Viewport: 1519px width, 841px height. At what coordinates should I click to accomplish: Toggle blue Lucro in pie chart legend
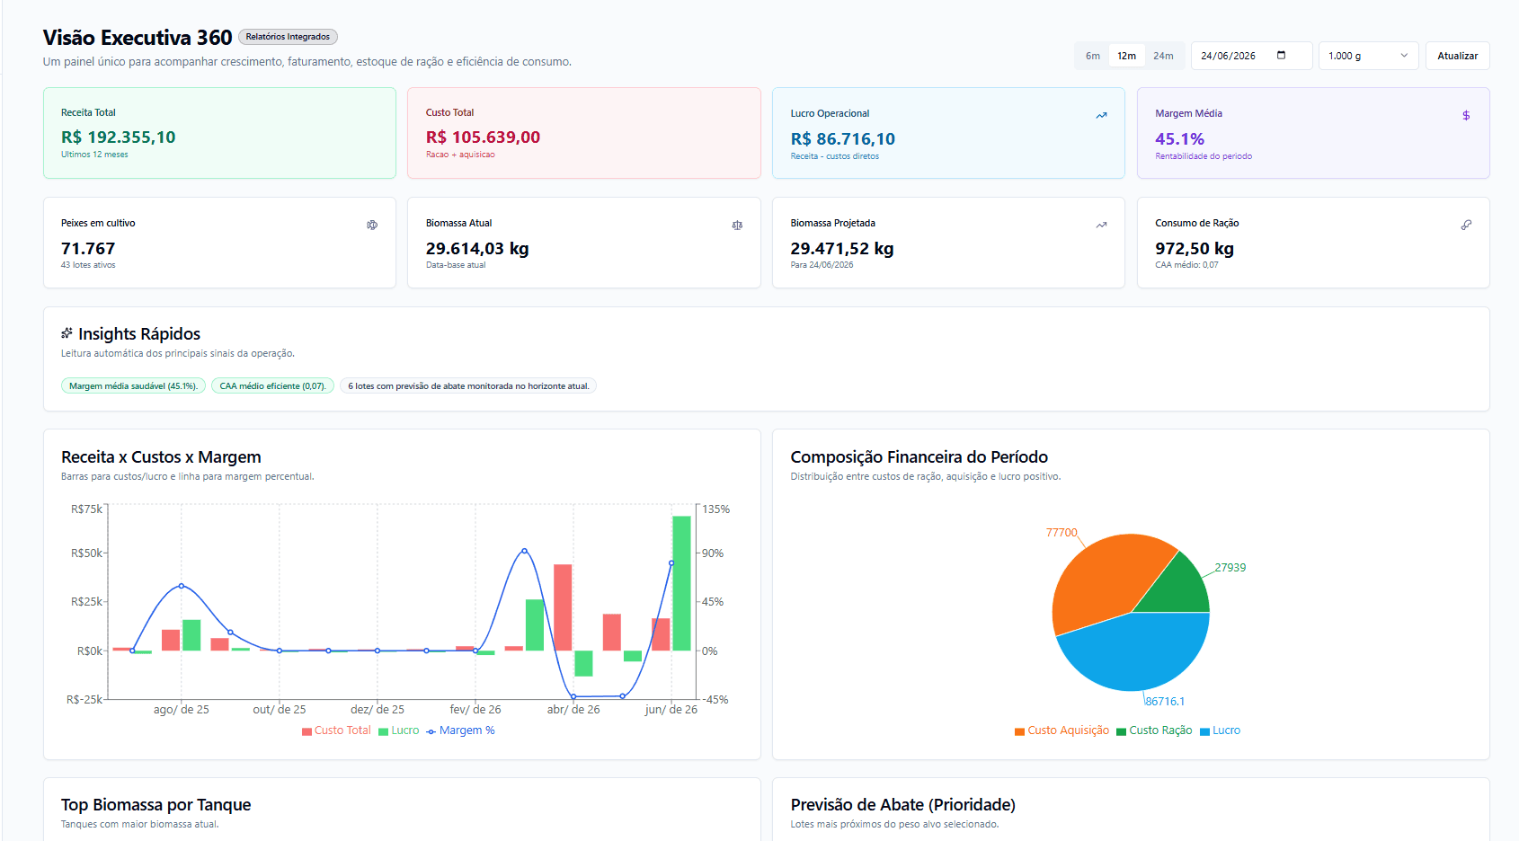1220,730
